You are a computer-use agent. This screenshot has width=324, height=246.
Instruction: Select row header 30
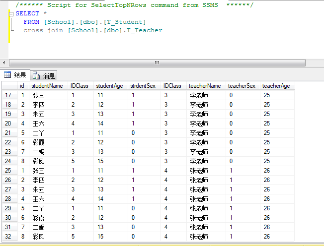[x=10, y=218]
